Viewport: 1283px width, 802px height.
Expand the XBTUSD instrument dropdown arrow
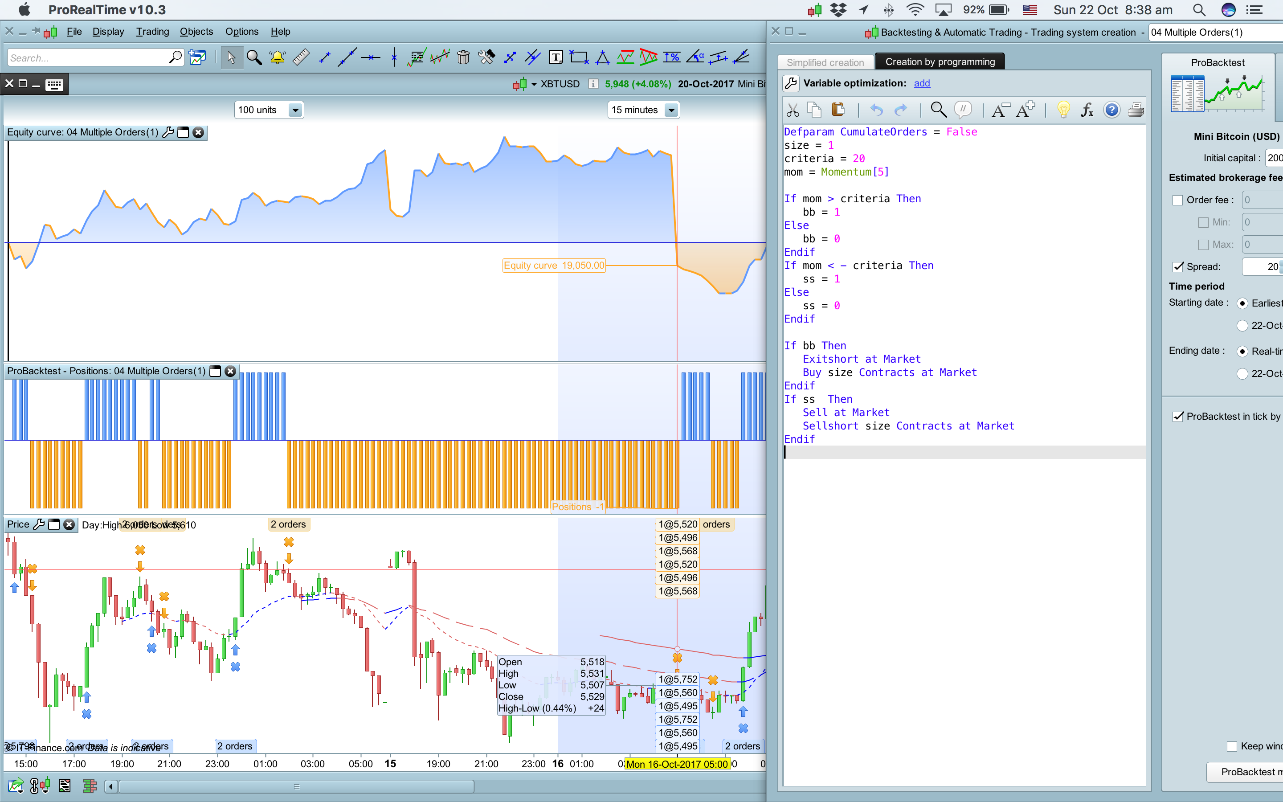click(x=534, y=84)
